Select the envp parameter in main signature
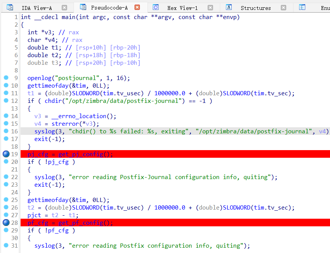 pyautogui.click(x=230, y=17)
